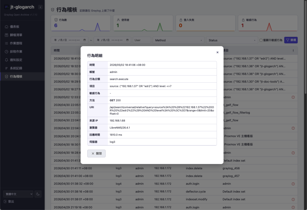The image size is (307, 210).
Task: Enable the 僅顯示敏感行為 checkbox
Action: point(261,40)
